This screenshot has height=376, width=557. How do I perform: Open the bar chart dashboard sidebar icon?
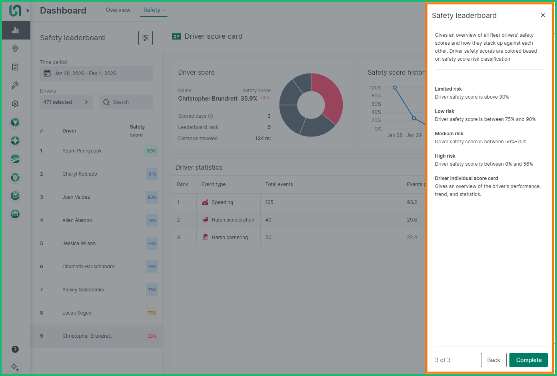click(15, 30)
